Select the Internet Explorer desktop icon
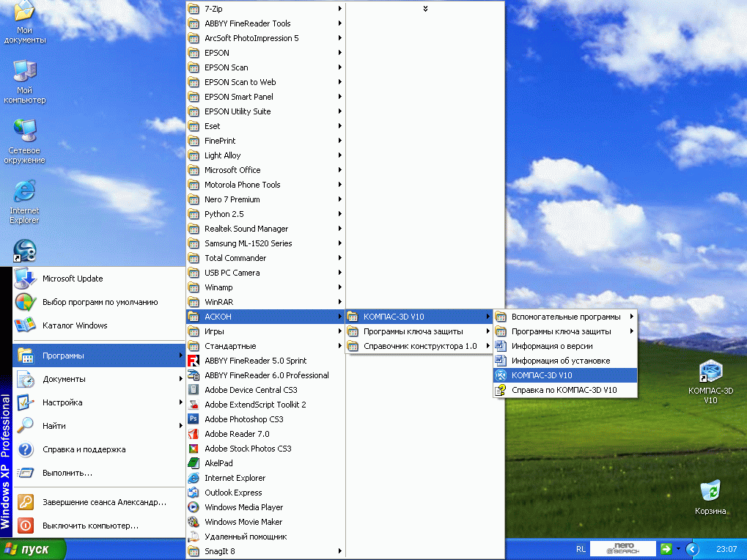Image resolution: width=747 pixels, height=560 pixels. pos(25,202)
